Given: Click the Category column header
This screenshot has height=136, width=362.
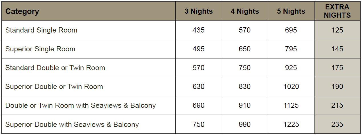Looking at the screenshot, I should pos(22,12).
